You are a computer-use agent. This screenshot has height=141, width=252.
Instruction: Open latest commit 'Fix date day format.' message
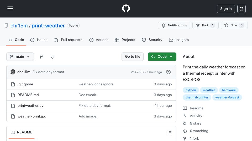point(49,72)
